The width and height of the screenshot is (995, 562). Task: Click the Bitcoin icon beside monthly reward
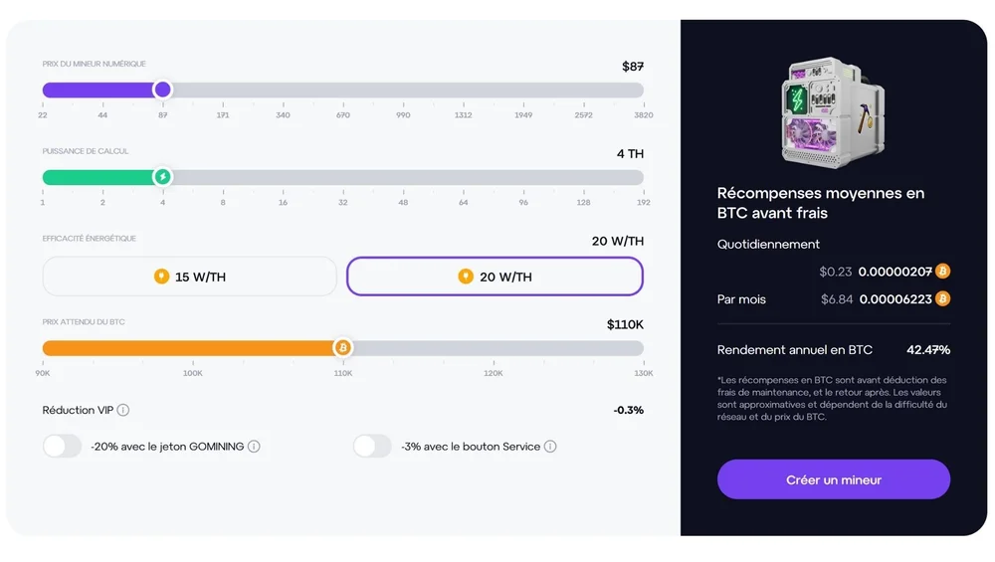(x=942, y=298)
